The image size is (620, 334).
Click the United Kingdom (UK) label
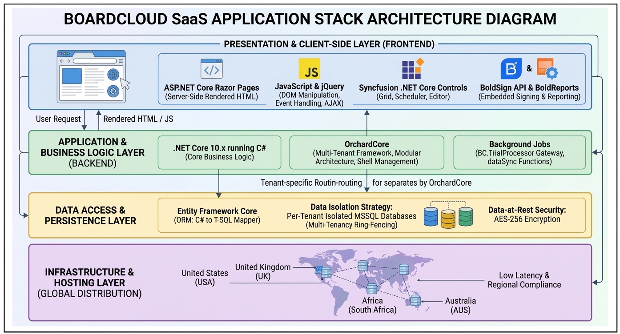click(x=263, y=271)
